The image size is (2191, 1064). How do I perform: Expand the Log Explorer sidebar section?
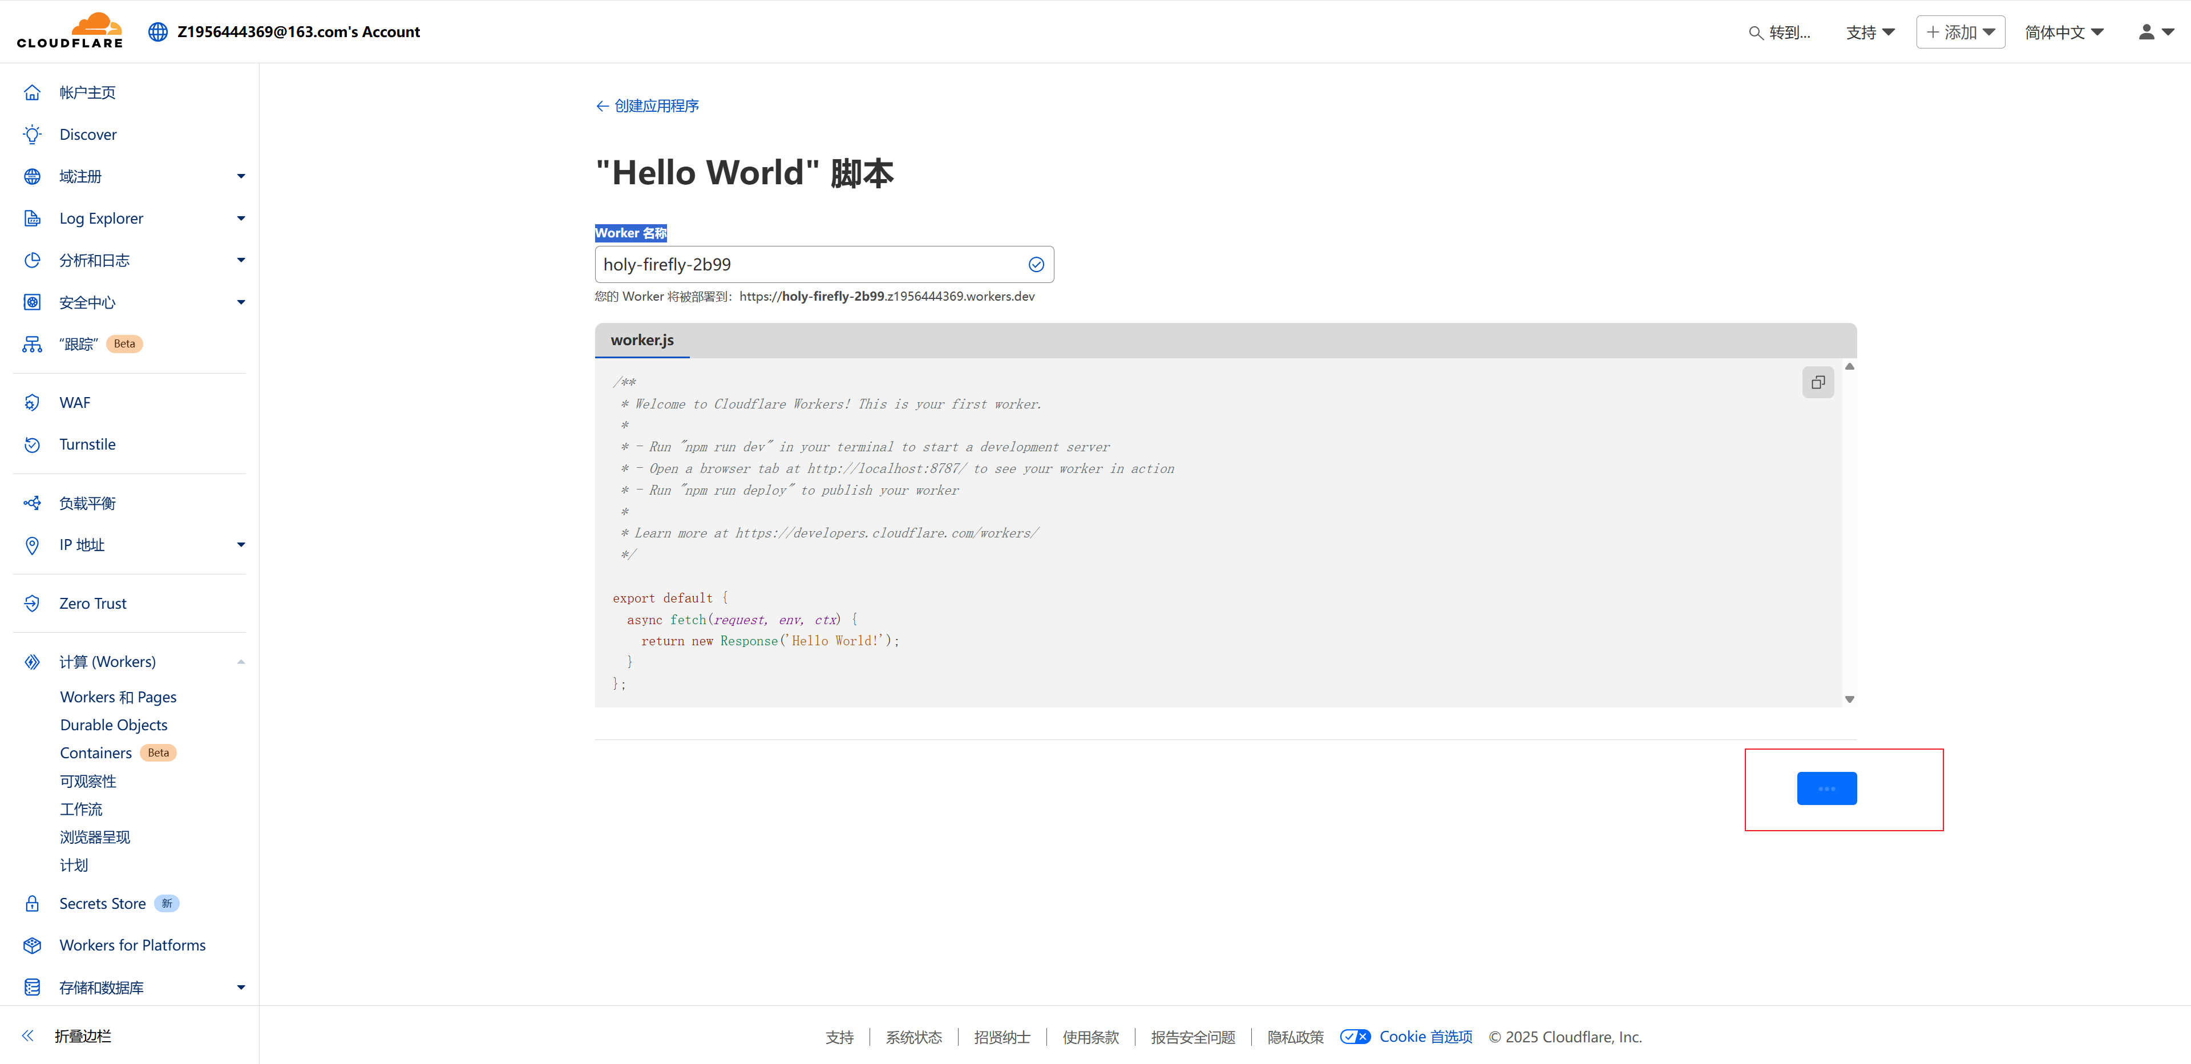pos(241,219)
